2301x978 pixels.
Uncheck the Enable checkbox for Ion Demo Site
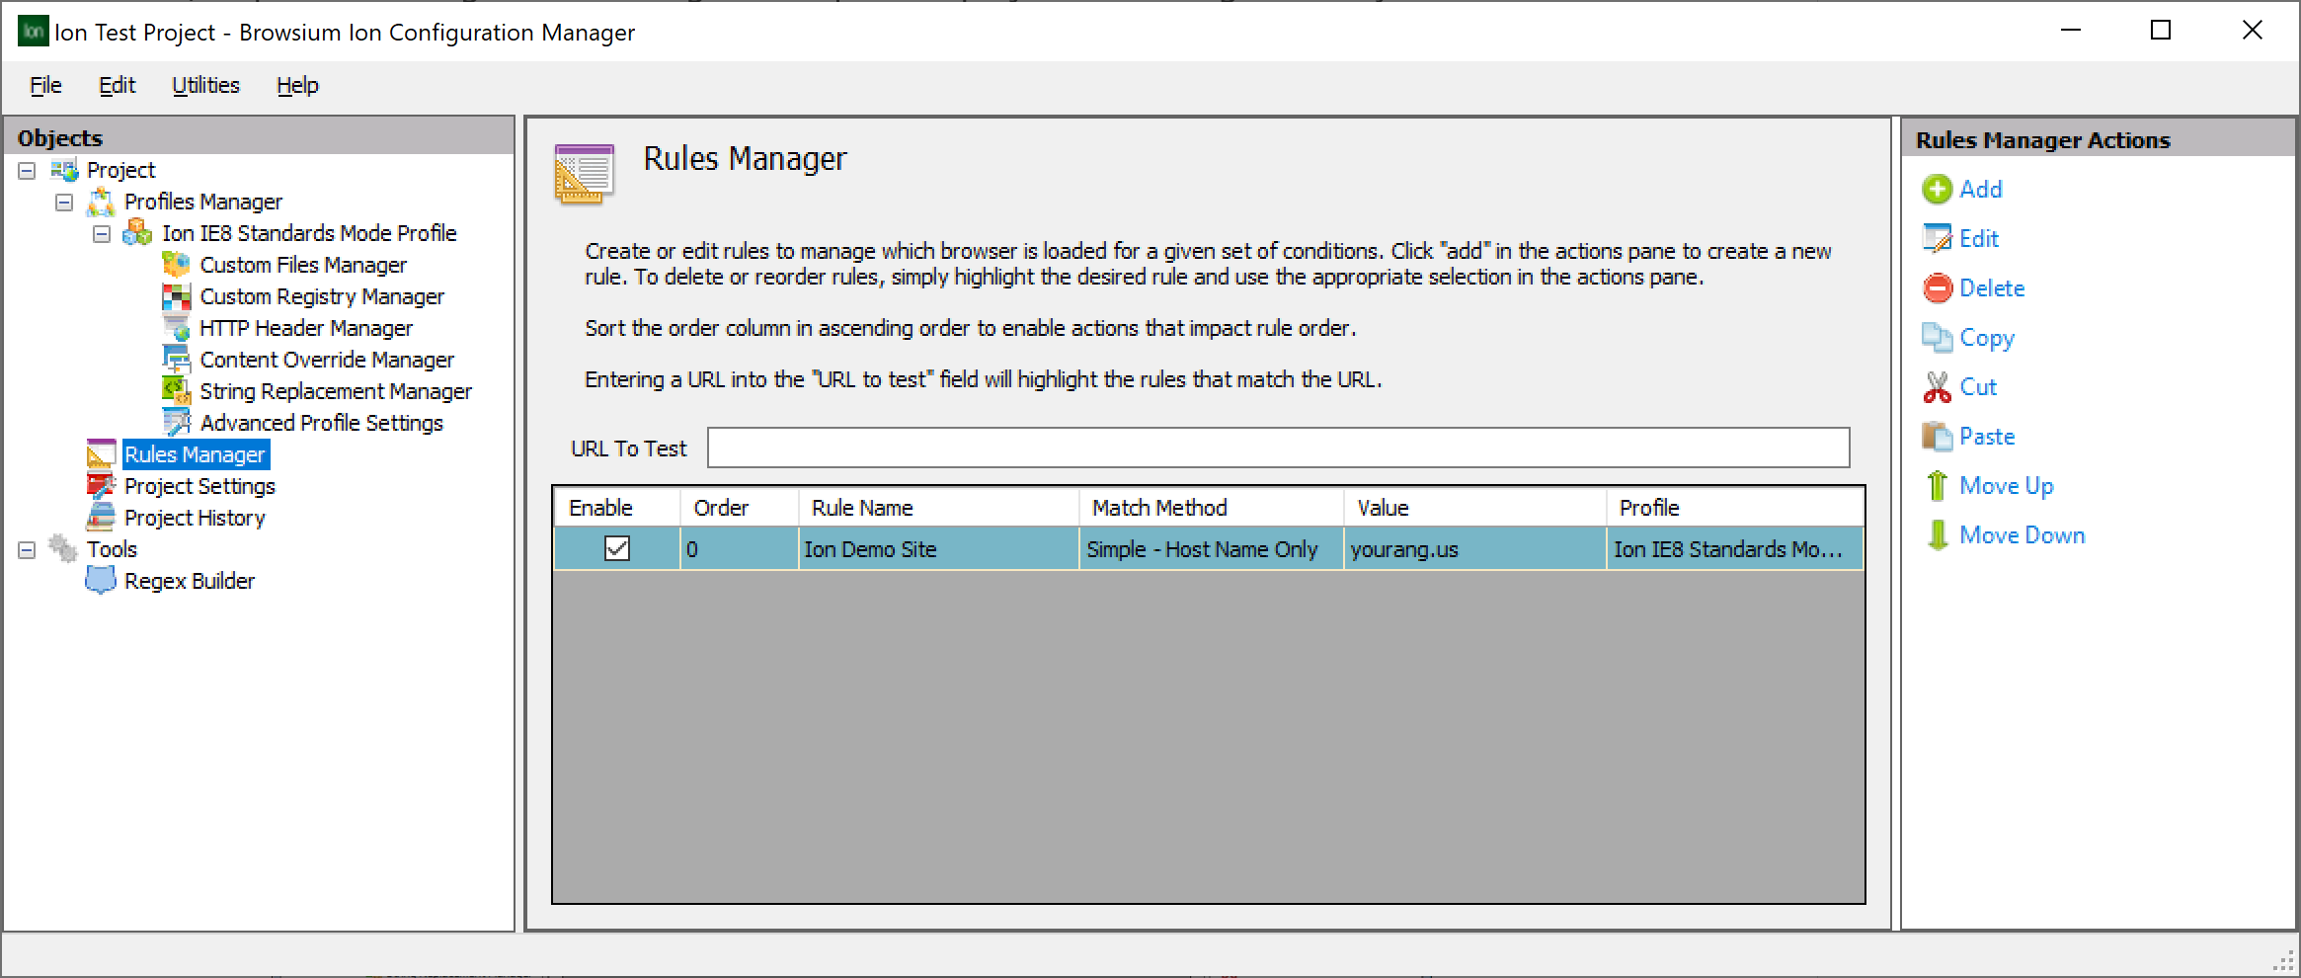pyautogui.click(x=616, y=549)
